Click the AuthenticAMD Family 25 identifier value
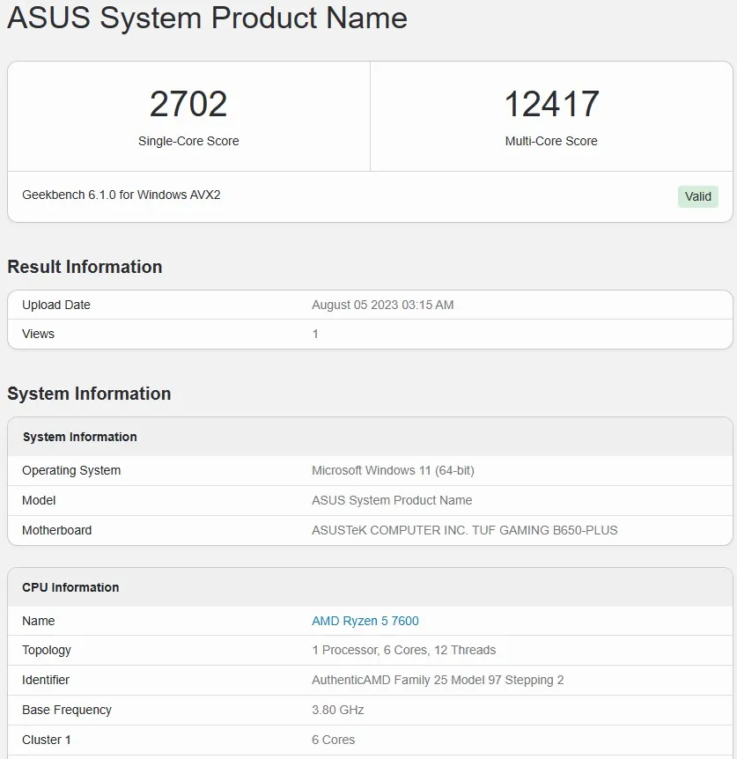The image size is (737, 759). [x=438, y=680]
